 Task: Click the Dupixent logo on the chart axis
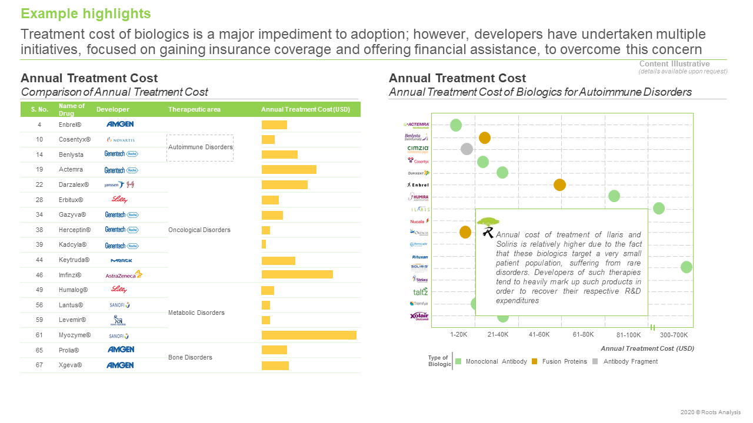tap(419, 173)
